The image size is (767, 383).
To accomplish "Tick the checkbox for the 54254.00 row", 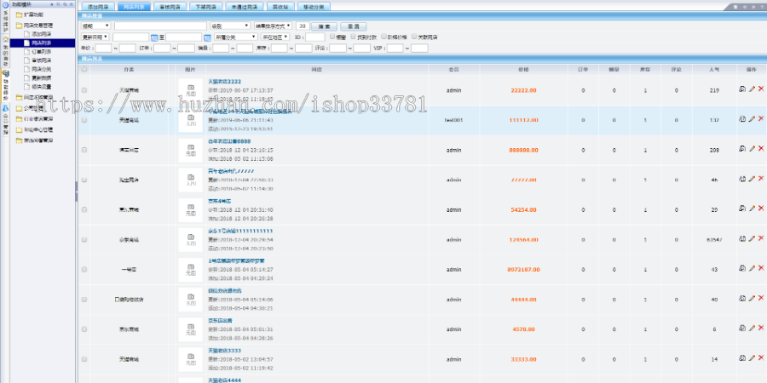I will [x=84, y=209].
